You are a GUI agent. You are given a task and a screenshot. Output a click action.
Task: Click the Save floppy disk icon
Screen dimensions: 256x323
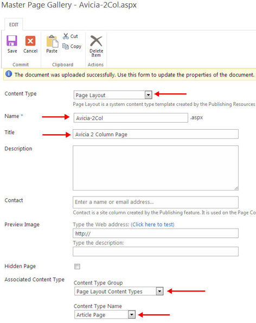(12, 41)
